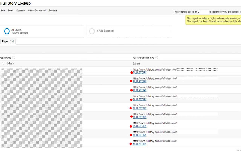This screenshot has width=241, height=151.
Task: Sort by FullStory Session URL column header
Action: tap(143, 58)
